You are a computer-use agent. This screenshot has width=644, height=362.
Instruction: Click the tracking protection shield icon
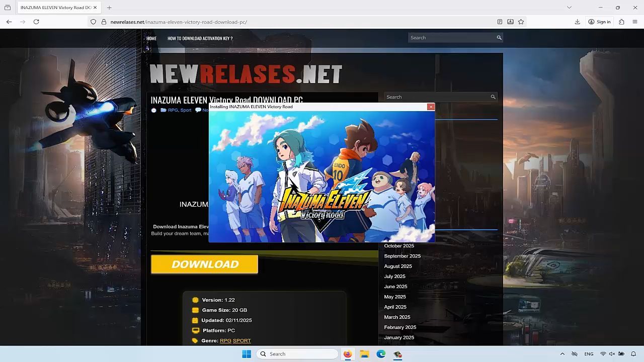click(93, 22)
